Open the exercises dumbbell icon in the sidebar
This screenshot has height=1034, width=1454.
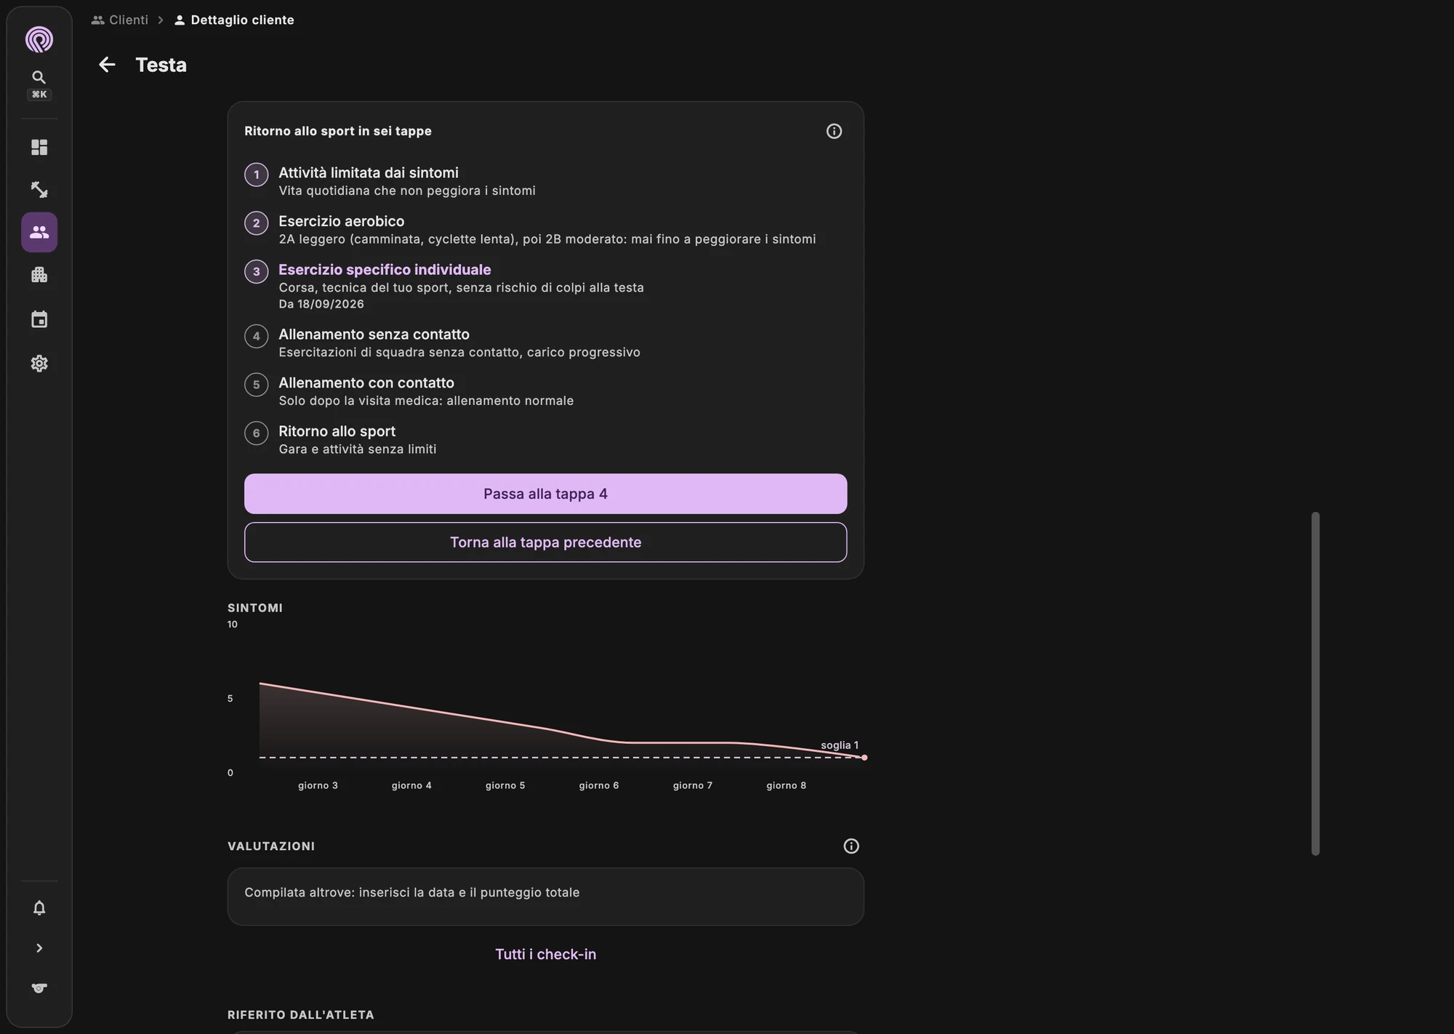coord(39,190)
